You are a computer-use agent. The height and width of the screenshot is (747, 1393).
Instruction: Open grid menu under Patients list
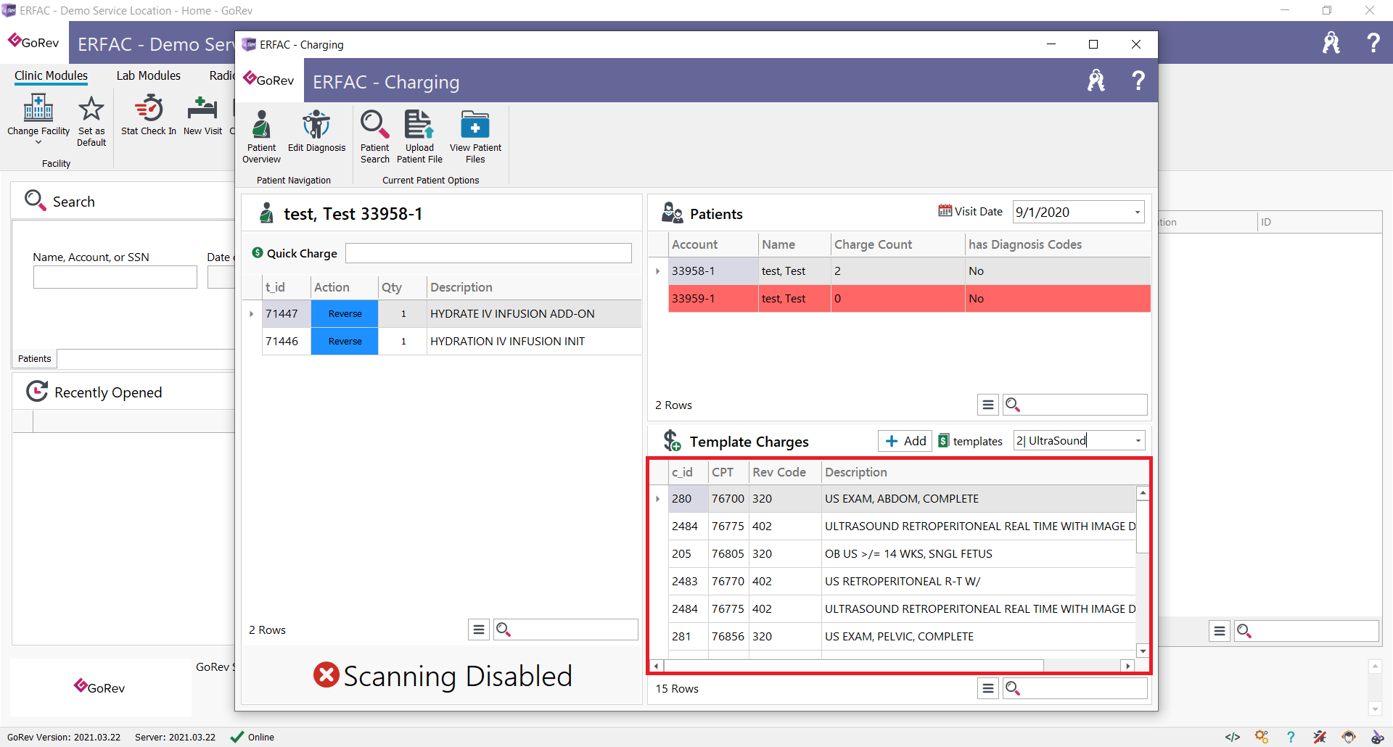point(988,405)
